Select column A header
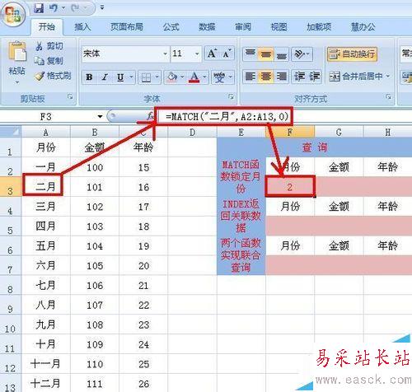This screenshot has height=392, width=412. click(46, 132)
